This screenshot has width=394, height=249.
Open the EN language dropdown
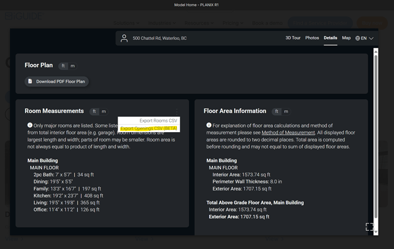tap(364, 38)
